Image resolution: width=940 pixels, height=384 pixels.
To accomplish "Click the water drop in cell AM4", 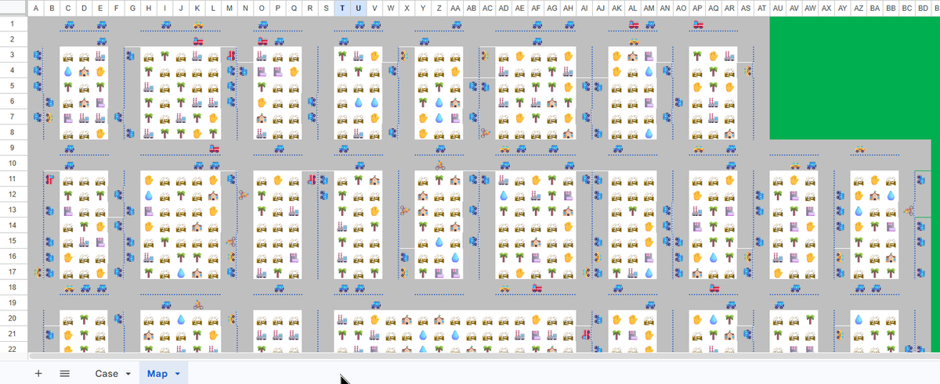I will pyautogui.click(x=649, y=71).
